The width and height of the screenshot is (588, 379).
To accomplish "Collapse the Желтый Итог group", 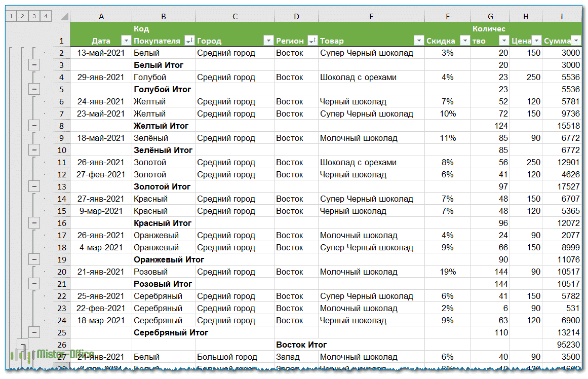I will point(34,126).
